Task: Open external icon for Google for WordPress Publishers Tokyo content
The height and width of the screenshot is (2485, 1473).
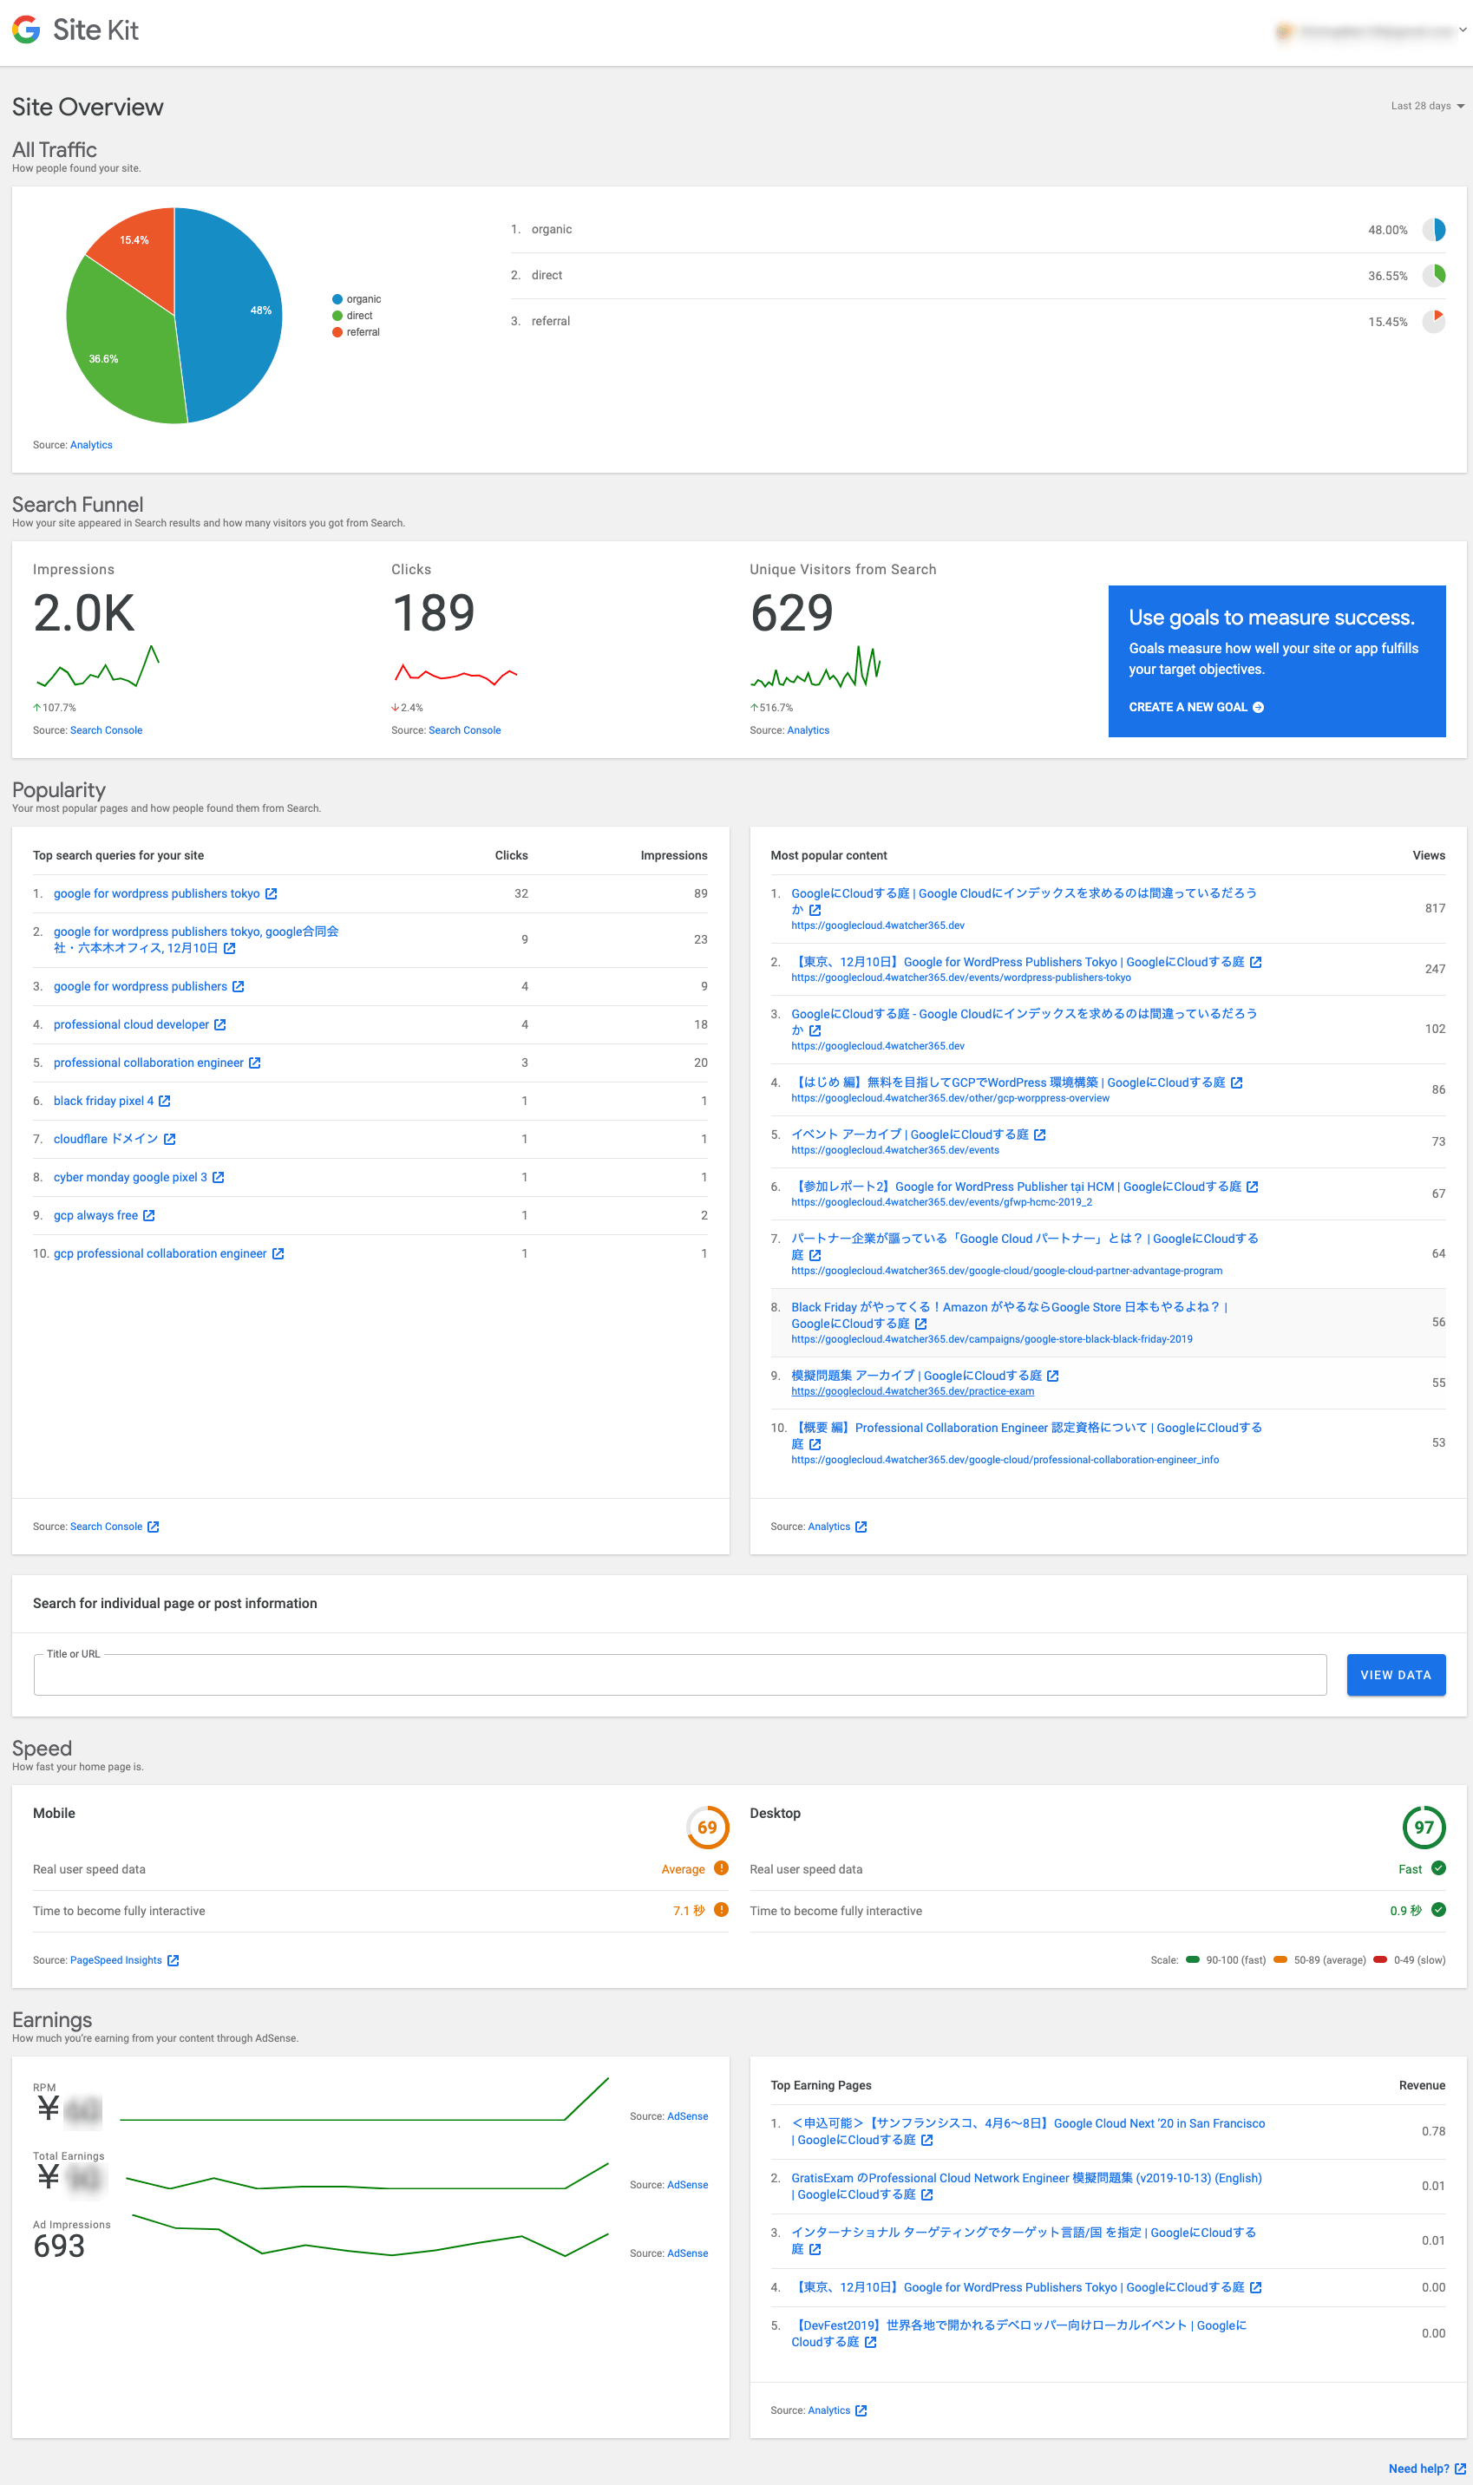Action: point(1255,963)
